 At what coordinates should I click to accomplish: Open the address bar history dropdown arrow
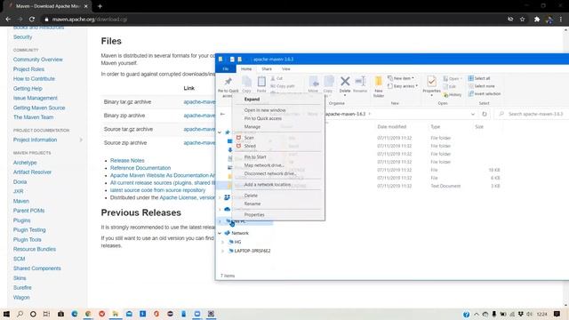472,114
